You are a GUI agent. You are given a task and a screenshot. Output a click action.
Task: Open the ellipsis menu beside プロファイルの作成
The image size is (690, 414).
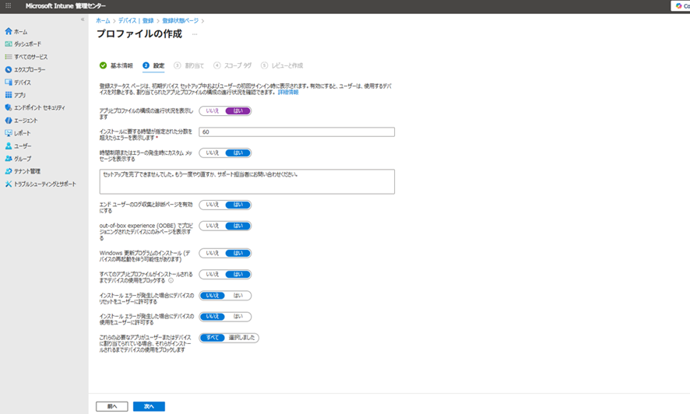click(195, 34)
